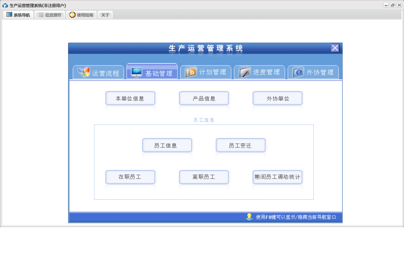Click the 系统导航 monitor icon
This screenshot has height=263, width=404.
9,15
